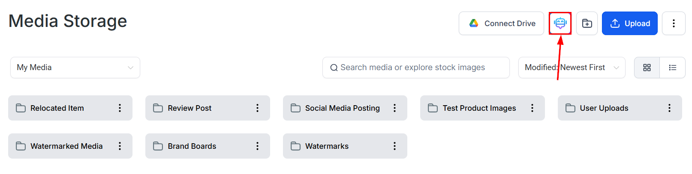
Task: Open the Modified: Newest First sort dropdown
Action: click(571, 68)
